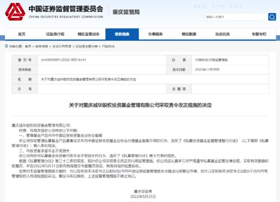The width and height of the screenshot is (280, 202).
Task: Open the 互动交流 navigation tab
Action: tap(222, 34)
